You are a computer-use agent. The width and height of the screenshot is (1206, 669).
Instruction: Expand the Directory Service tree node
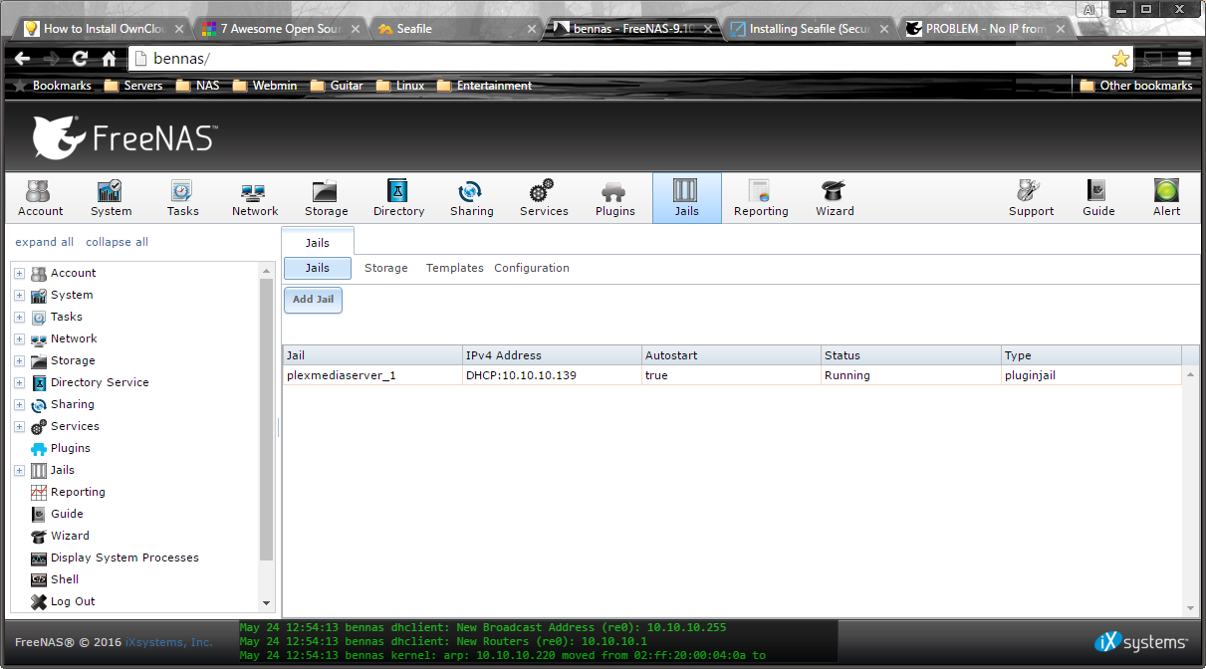click(19, 383)
